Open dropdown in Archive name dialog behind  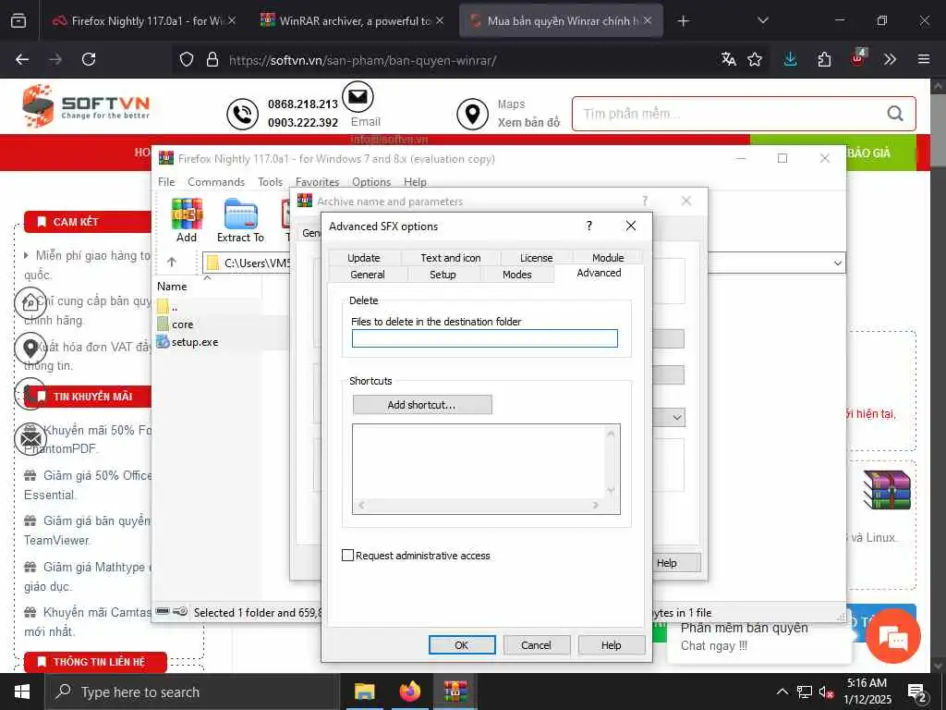coord(677,417)
